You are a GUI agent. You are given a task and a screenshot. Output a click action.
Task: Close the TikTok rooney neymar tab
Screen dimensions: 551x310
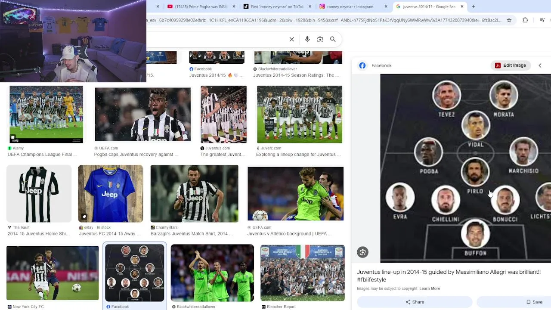tap(310, 6)
